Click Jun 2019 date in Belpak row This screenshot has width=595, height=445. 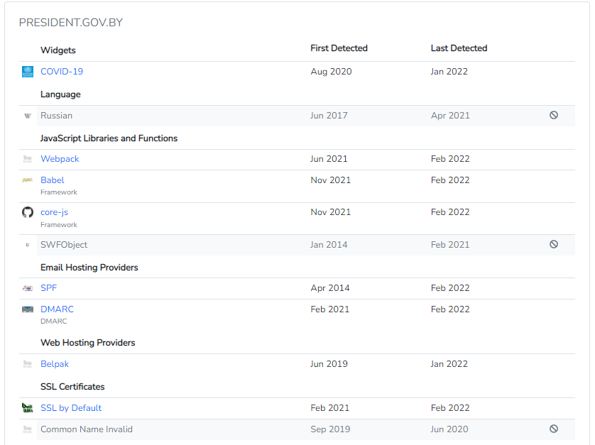pos(329,364)
